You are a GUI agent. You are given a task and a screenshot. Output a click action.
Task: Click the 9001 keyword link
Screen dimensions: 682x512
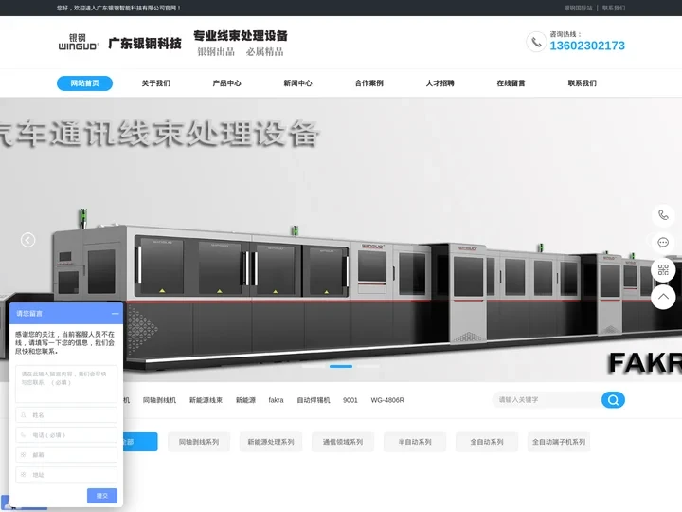350,400
